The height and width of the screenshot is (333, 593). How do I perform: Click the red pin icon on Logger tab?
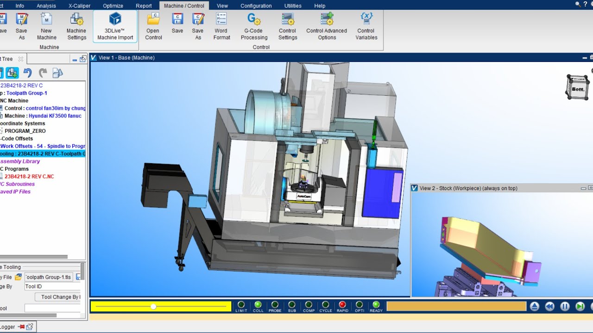[x=21, y=327]
